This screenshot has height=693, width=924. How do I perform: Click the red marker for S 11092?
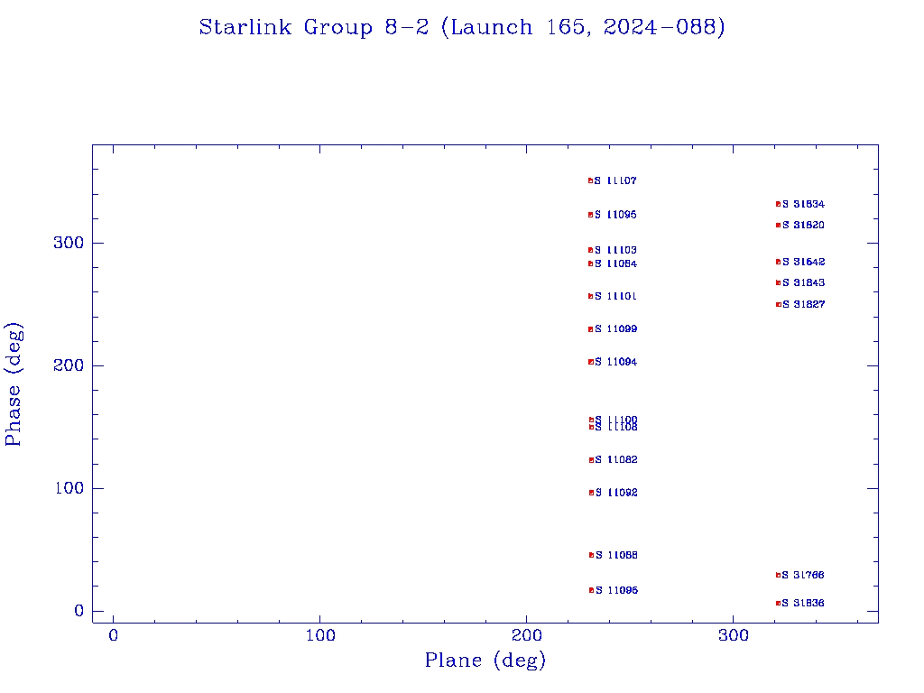tap(592, 494)
